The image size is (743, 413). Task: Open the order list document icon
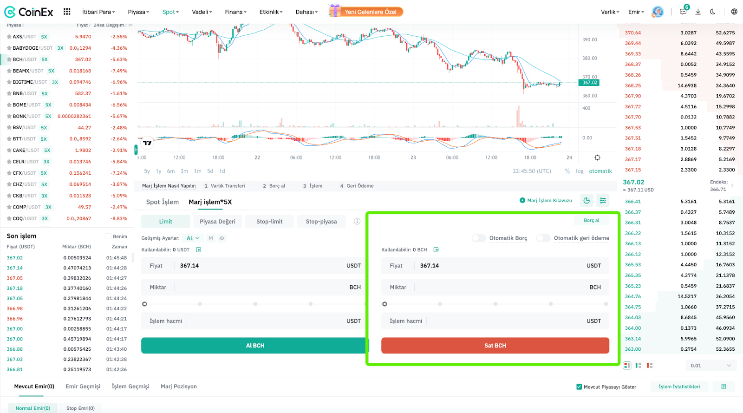tap(723, 387)
